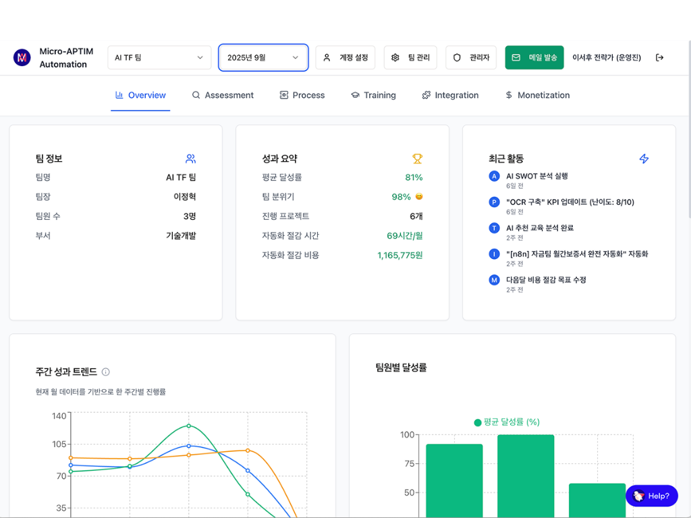The height and width of the screenshot is (518, 691).
Task: Click the 팀 관리 button
Action: click(410, 58)
